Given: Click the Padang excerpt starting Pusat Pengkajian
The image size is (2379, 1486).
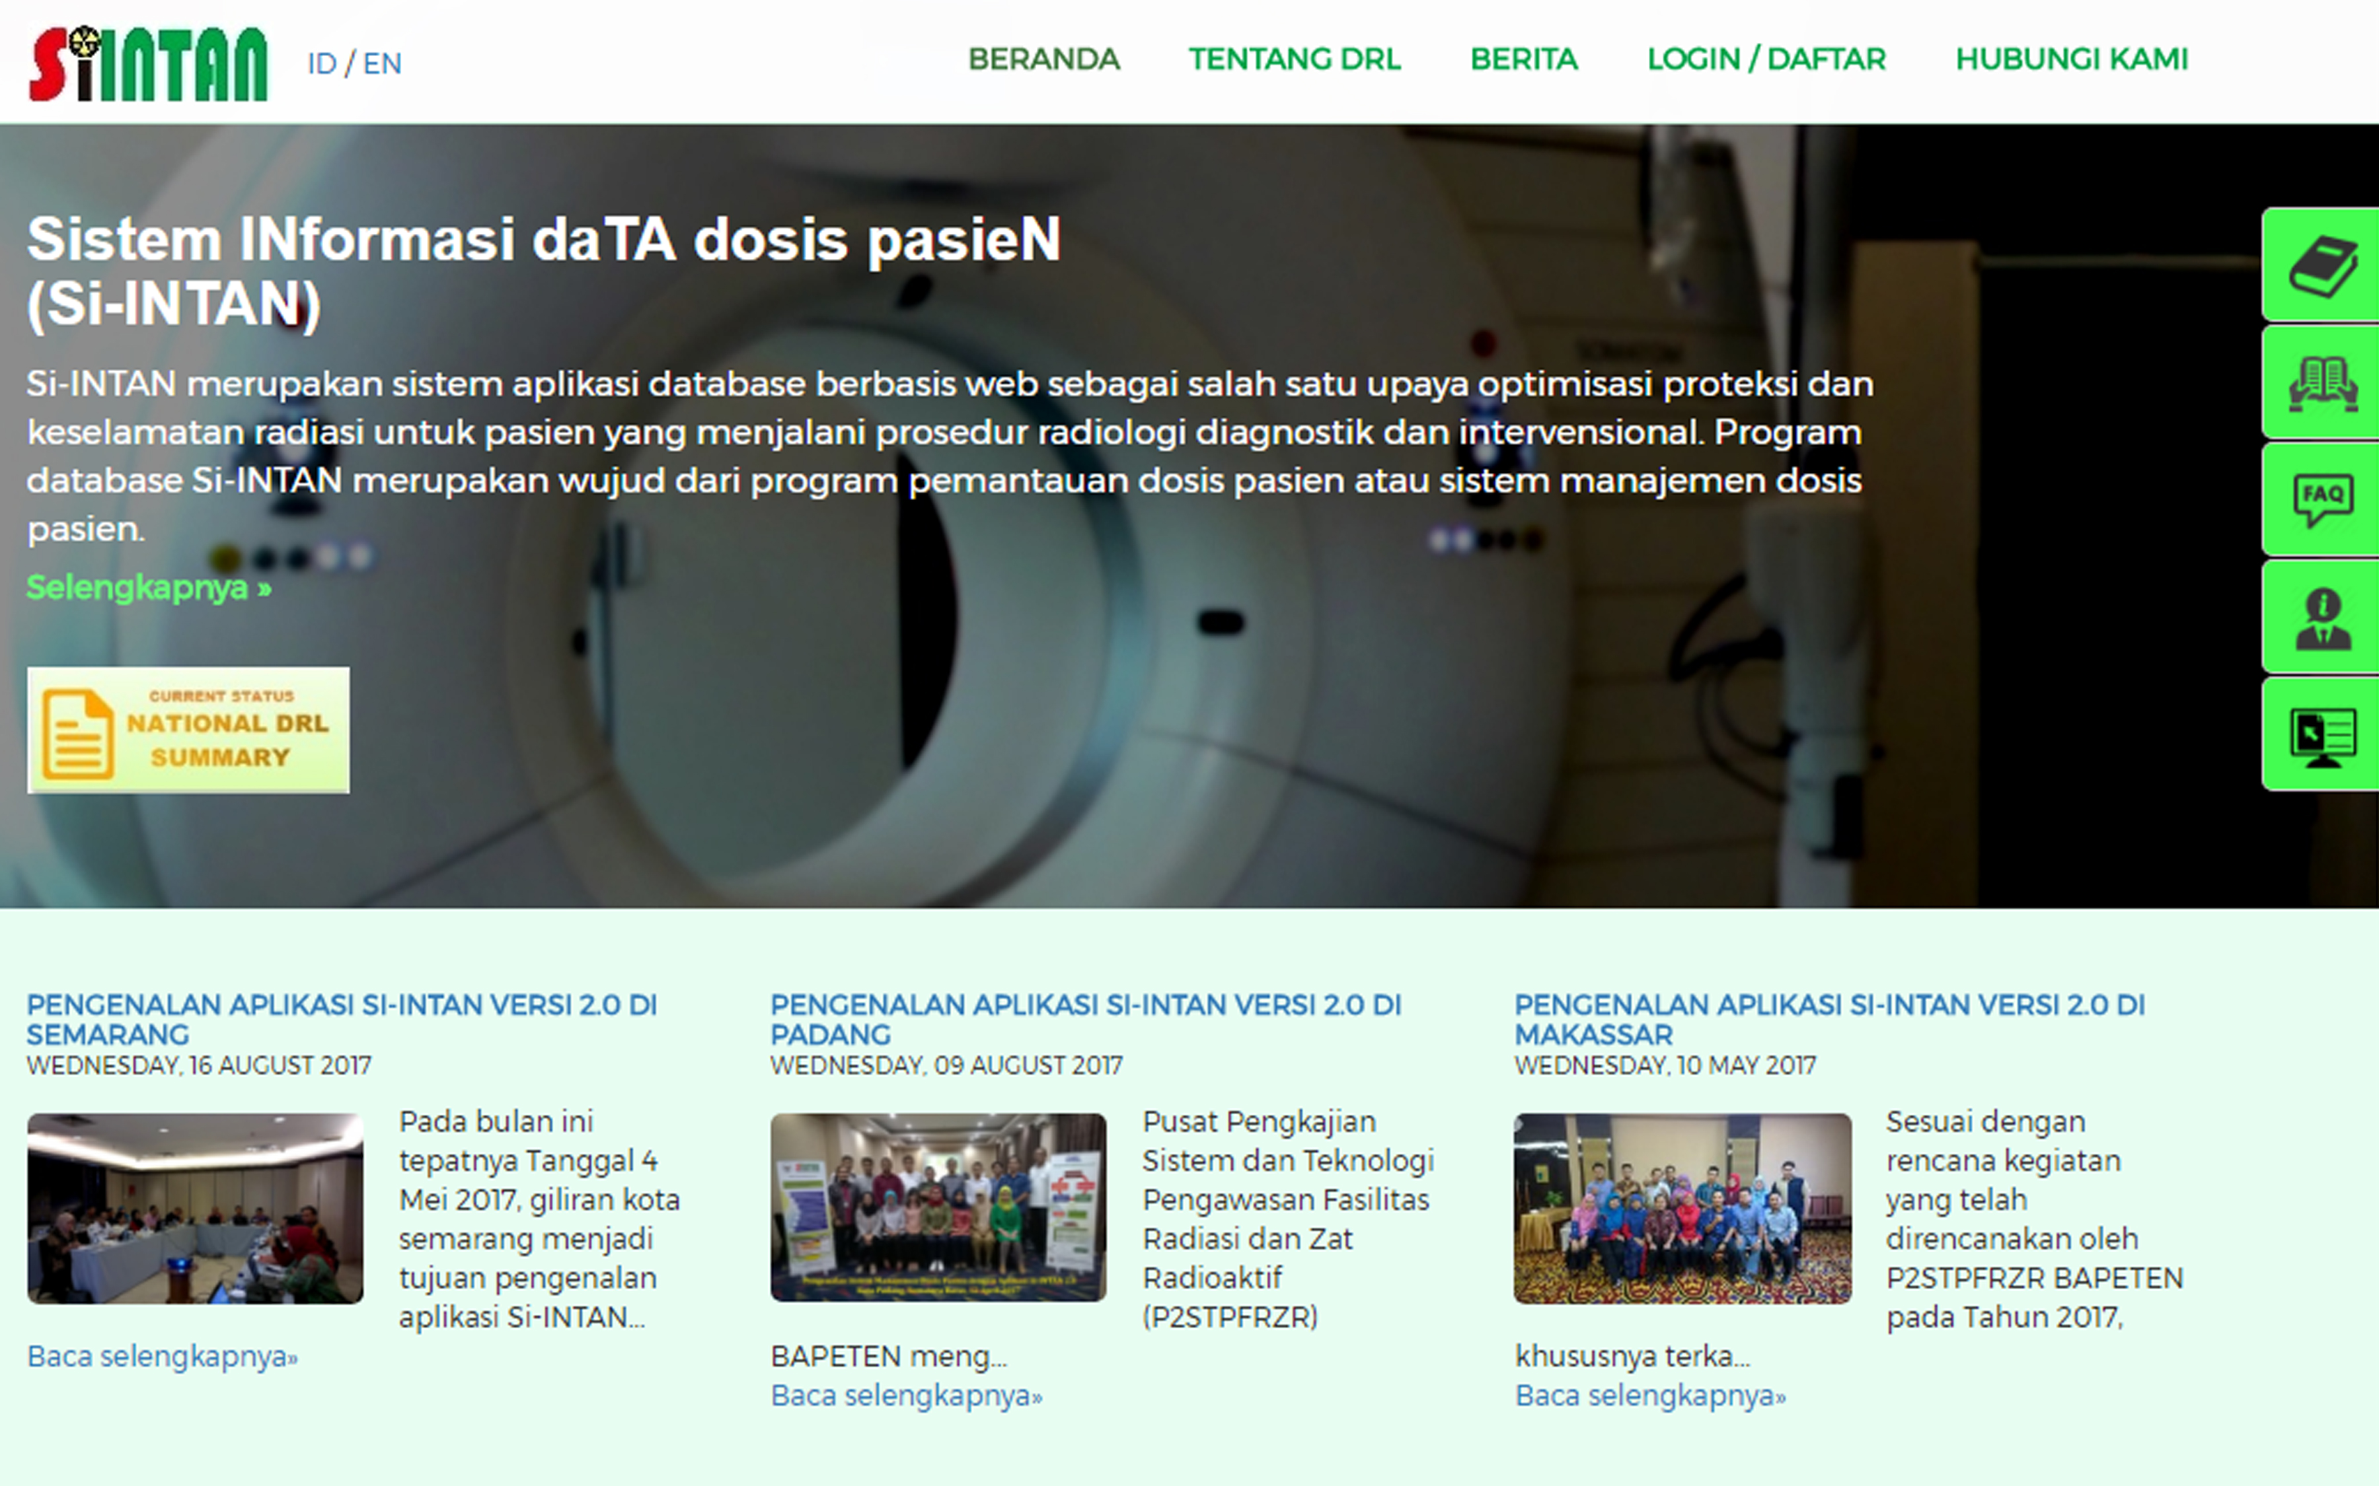Looking at the screenshot, I should [1288, 1219].
